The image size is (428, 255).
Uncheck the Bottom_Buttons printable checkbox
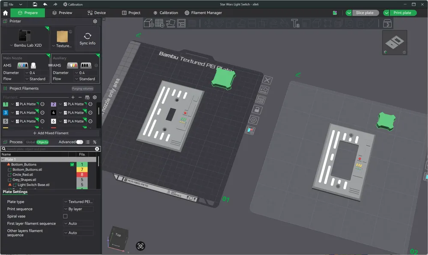click(72, 165)
